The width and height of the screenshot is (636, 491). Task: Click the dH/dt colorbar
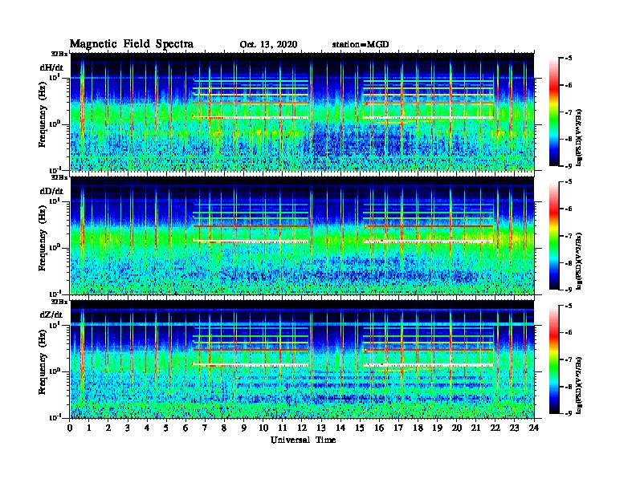554,112
